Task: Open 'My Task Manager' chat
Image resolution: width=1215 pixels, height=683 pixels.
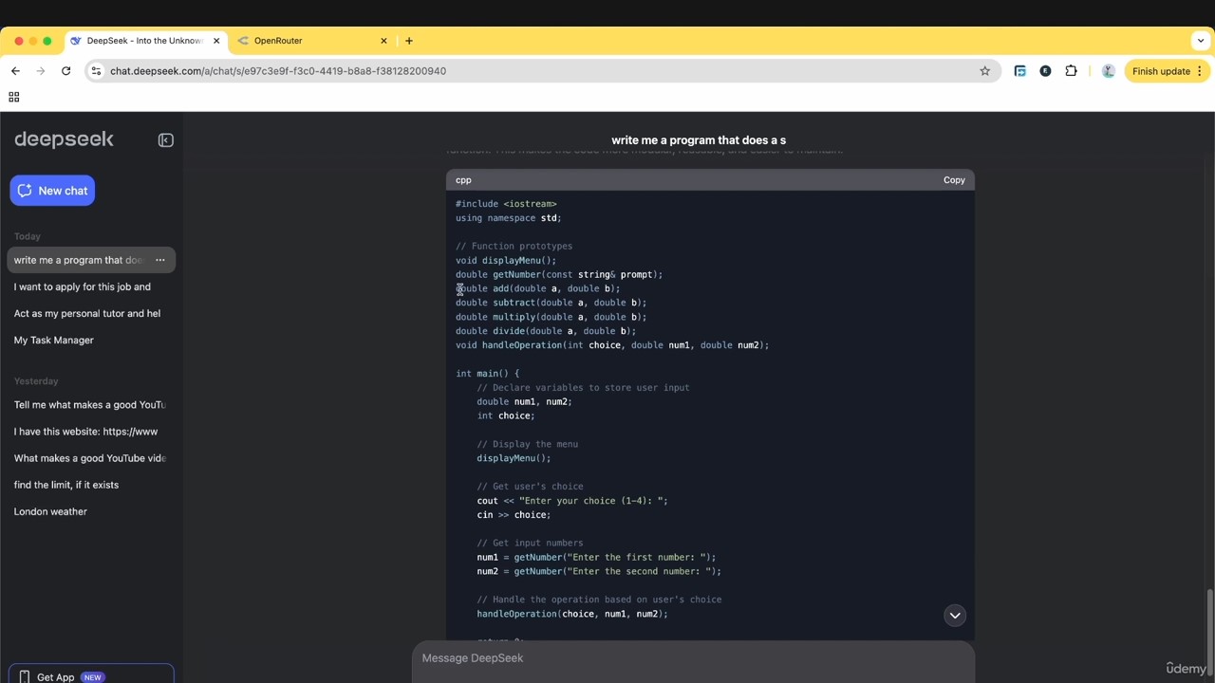Action: [54, 340]
